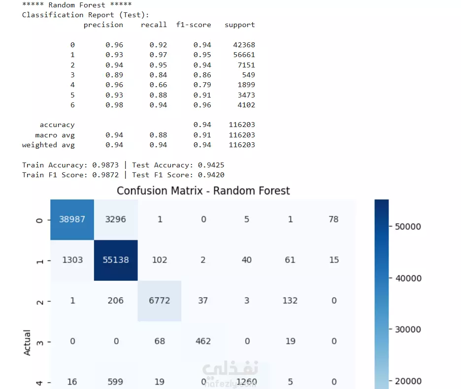Click the colorbar tick label 30000
The height and width of the screenshot is (389, 461).
tap(408, 329)
